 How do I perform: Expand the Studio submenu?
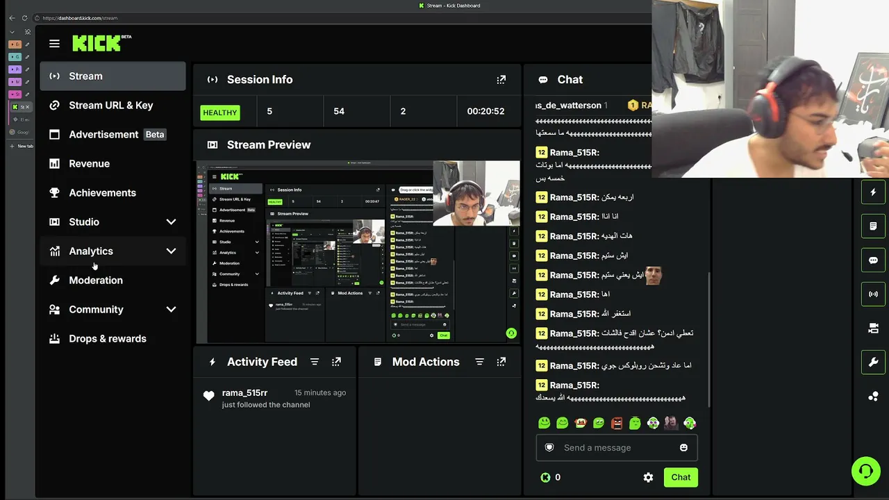171,222
